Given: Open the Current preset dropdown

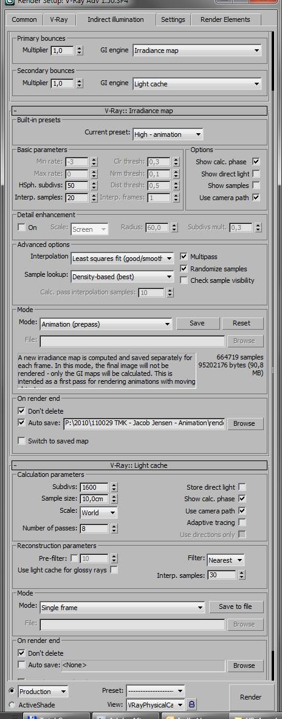Looking at the screenshot, I should pyautogui.click(x=168, y=134).
